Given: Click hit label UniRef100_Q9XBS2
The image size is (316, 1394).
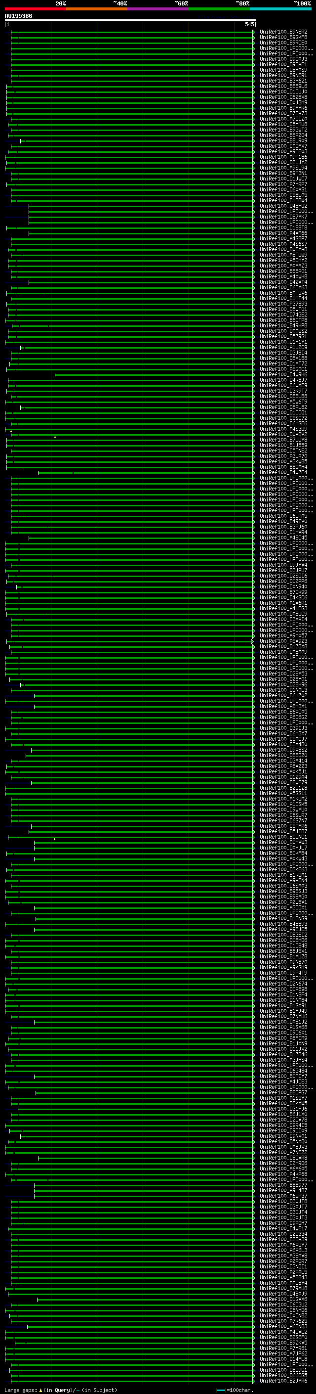Looking at the screenshot, I should tap(283, 750).
